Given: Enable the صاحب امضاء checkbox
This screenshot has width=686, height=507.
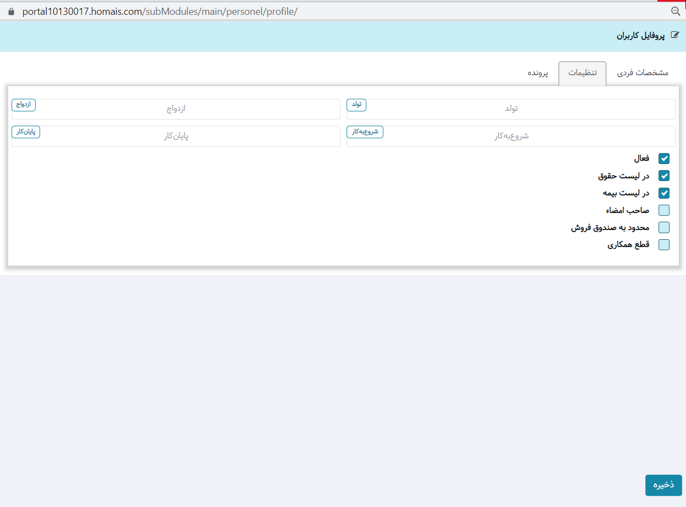Looking at the screenshot, I should point(664,210).
